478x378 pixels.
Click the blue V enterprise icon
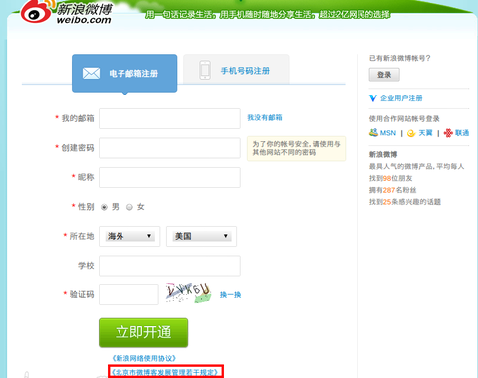(373, 98)
